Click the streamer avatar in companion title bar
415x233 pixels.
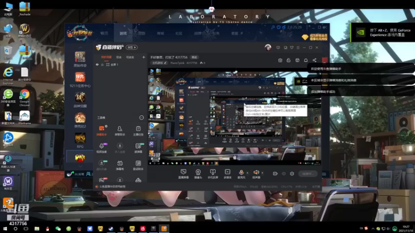coord(268,48)
